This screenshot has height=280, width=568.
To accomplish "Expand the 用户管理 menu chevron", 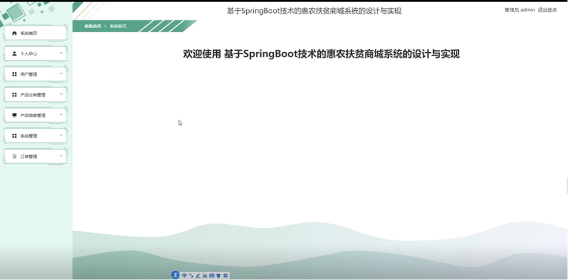I will point(61,74).
